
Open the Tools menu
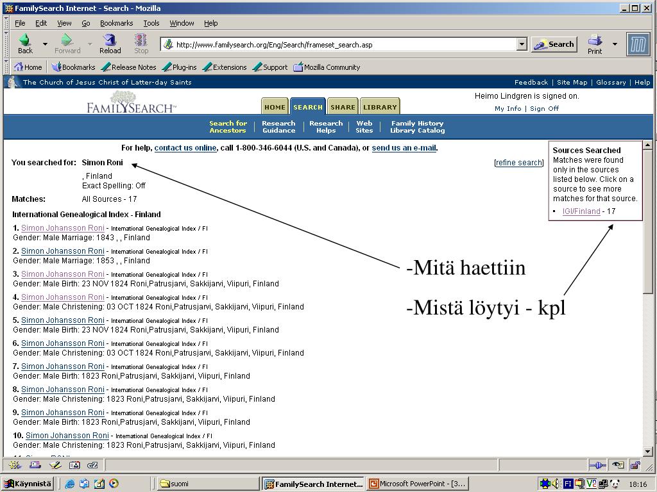pyautogui.click(x=151, y=23)
